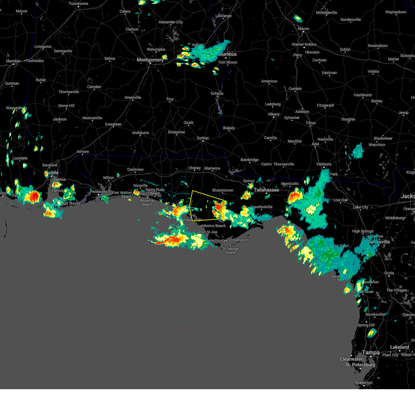
Task: Click the Greenville label
Action: click(133, 98)
